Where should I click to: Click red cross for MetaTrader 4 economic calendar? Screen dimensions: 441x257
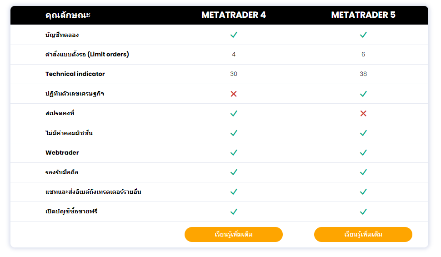point(234,94)
